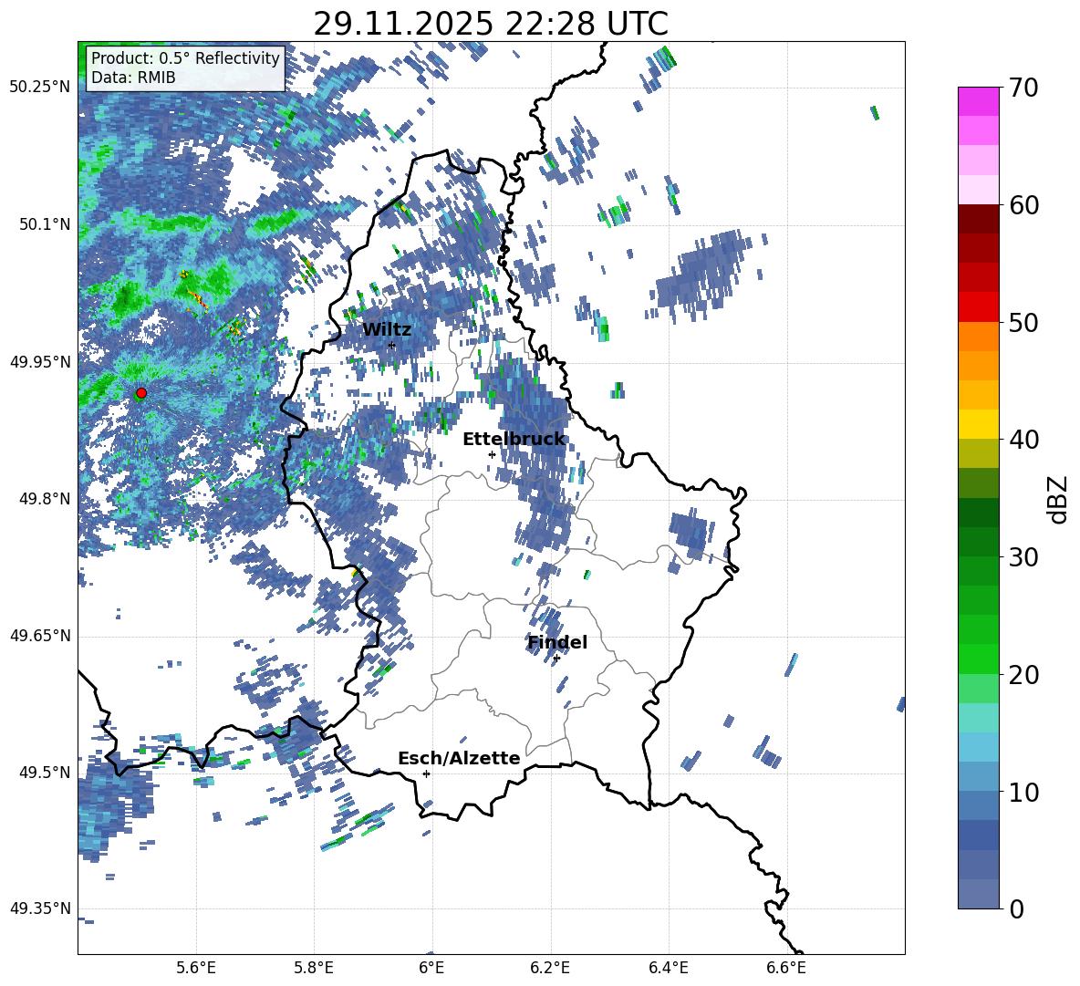This screenshot has height=986, width=1080.
Task: Click the 6°E longitude tick label
Action: click(x=431, y=968)
